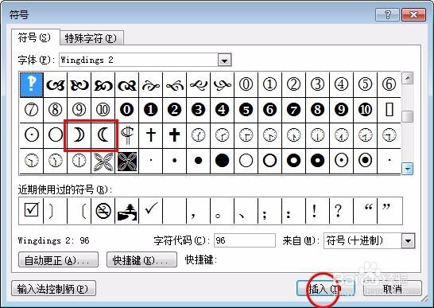Select the highlighted blue question mark symbol

[32, 84]
